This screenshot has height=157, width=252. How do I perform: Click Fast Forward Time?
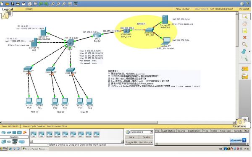[57, 126]
